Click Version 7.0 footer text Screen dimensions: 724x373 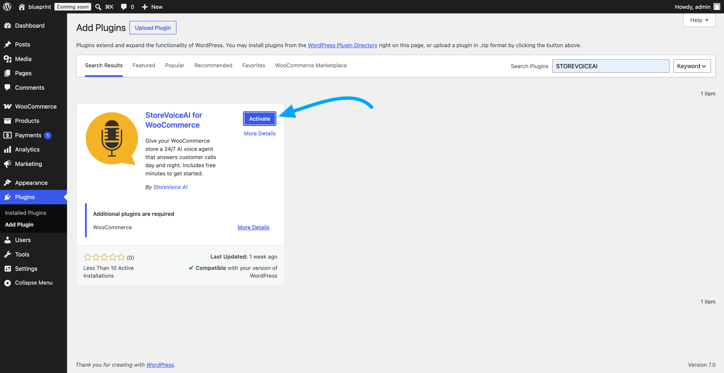[x=702, y=365]
